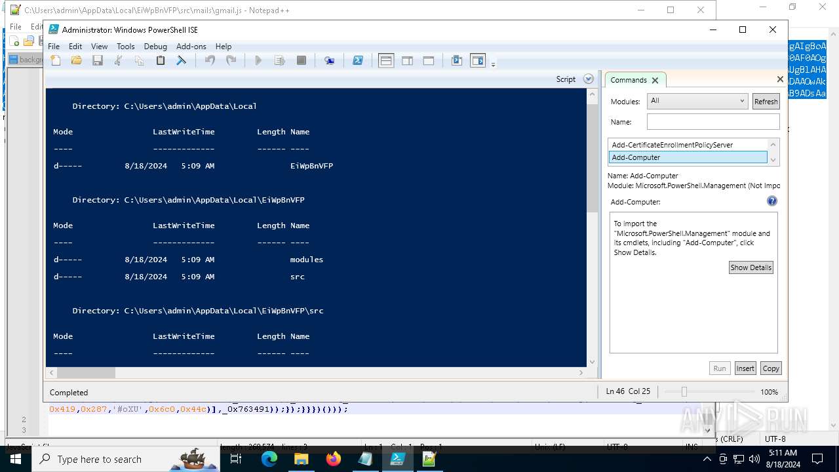Click the New script icon in PowerShell ISE
Viewport: 839px width, 472px height.
(x=56, y=61)
